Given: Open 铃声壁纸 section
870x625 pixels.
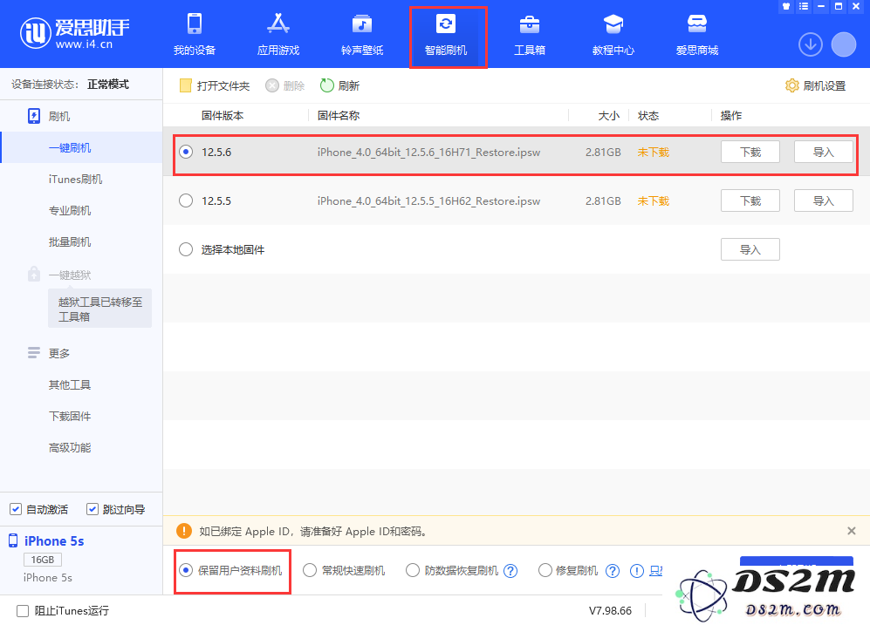Looking at the screenshot, I should [x=362, y=34].
